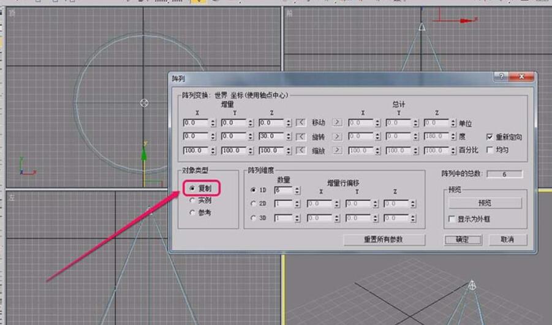Click the right arrow beside 旋转 (Rotate)
The height and width of the screenshot is (325, 552).
337,136
